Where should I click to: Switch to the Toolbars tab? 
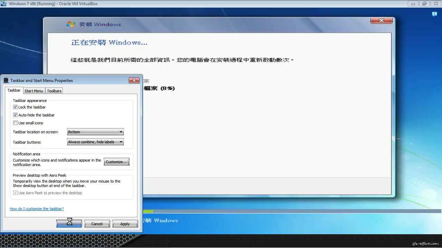tap(54, 91)
